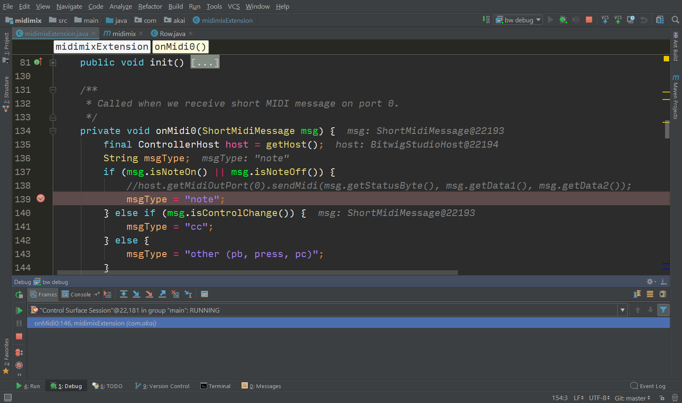Click VCS Commit green arrow icon
The height and width of the screenshot is (403, 682).
pos(618,19)
